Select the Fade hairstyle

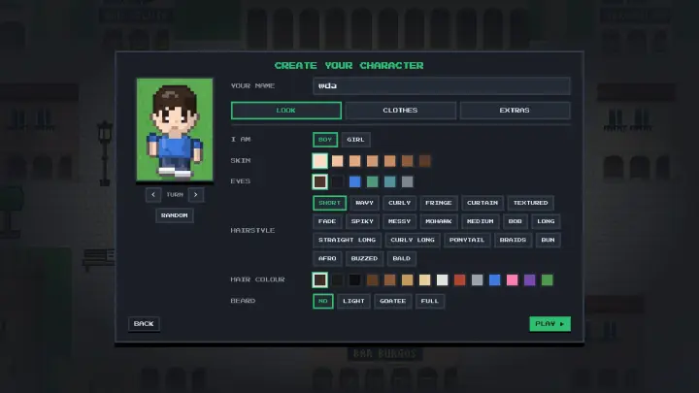(x=327, y=221)
